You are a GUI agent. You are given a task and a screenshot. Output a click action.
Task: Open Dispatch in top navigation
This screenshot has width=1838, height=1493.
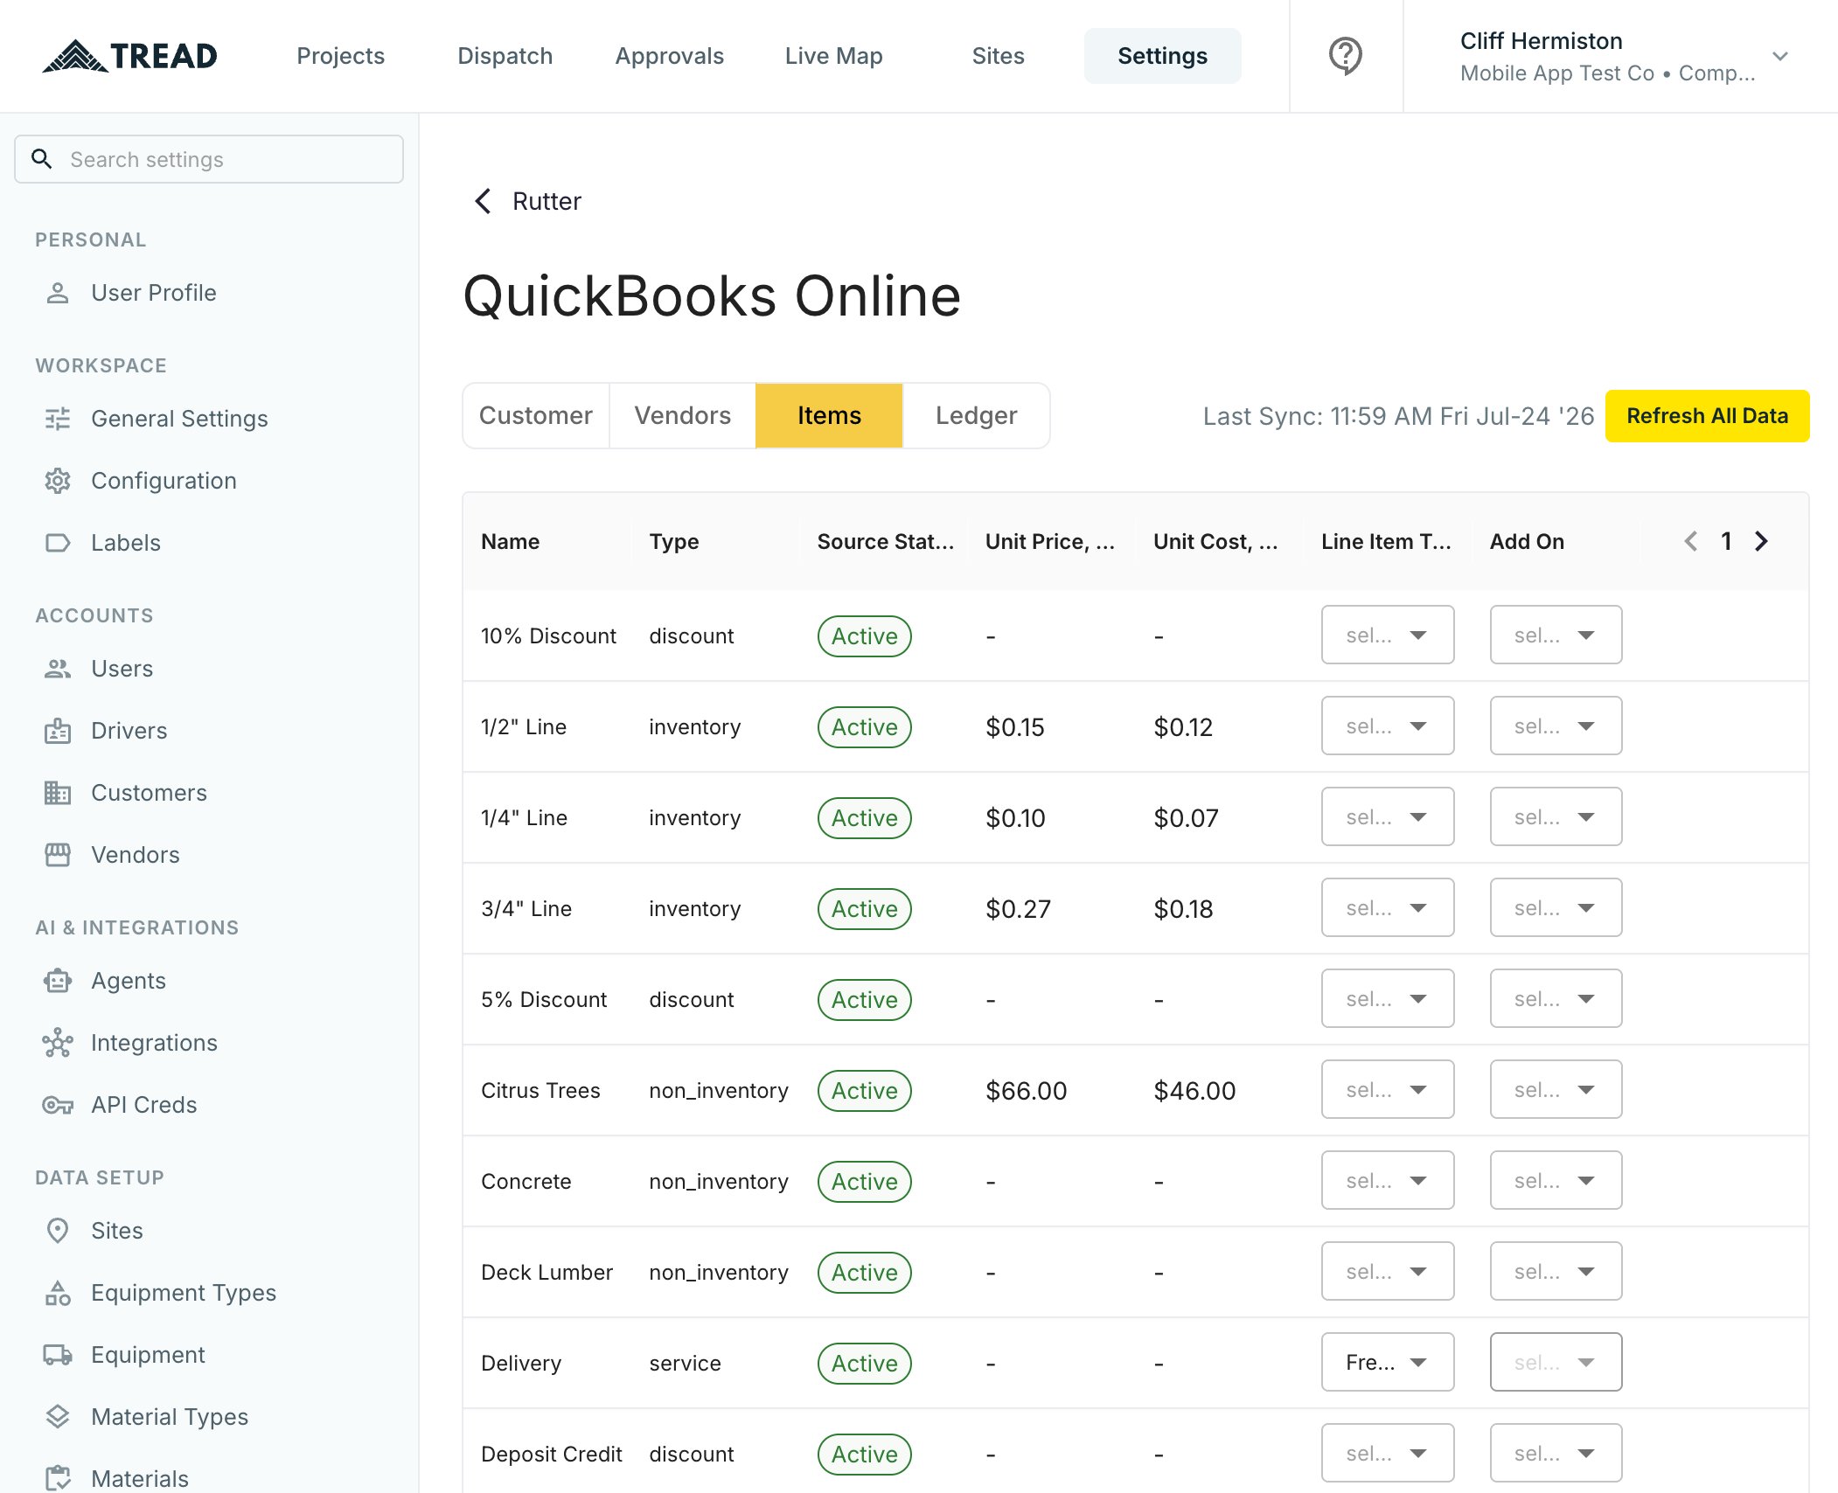point(505,56)
